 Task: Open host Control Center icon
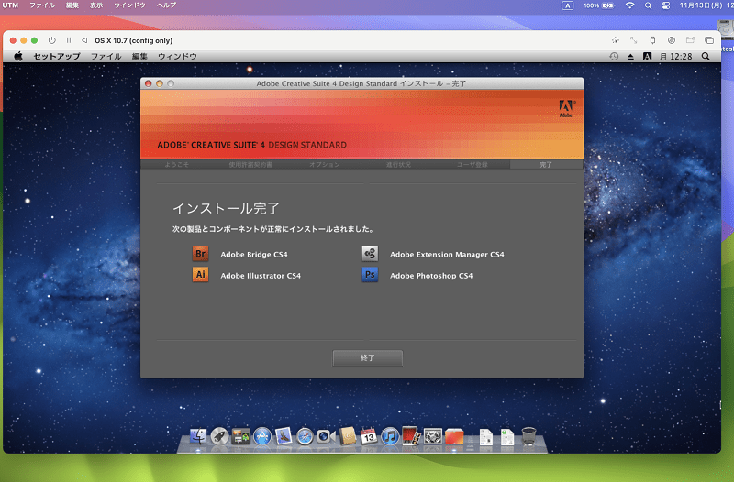(x=666, y=5)
